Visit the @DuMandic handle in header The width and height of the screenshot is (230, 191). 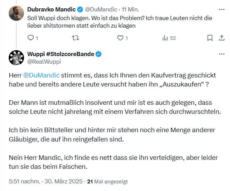100,10
